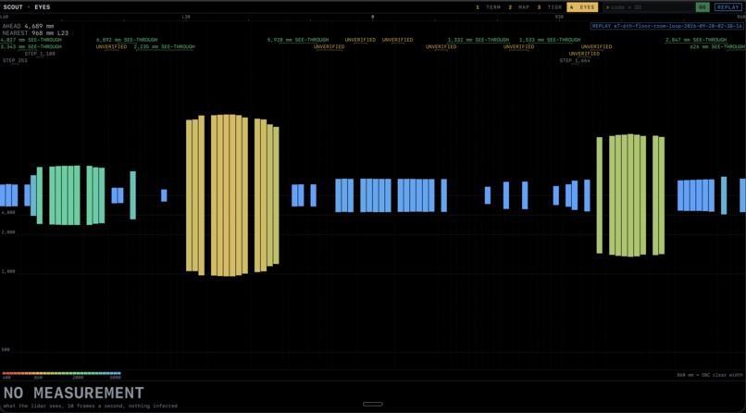Click the "626 mm SEE-THROUGH" label
This screenshot has height=413, width=746.
717,46
